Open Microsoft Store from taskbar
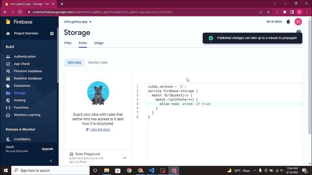 (x=118, y=171)
